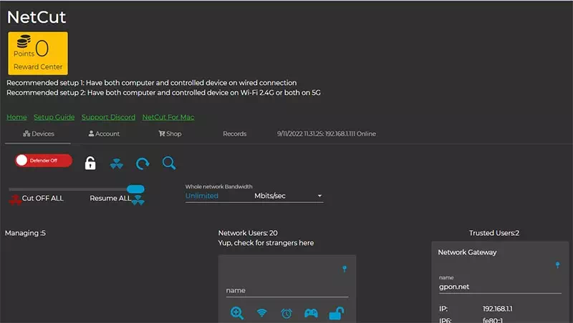Click Resume ALL label
573x323 pixels.
click(110, 199)
